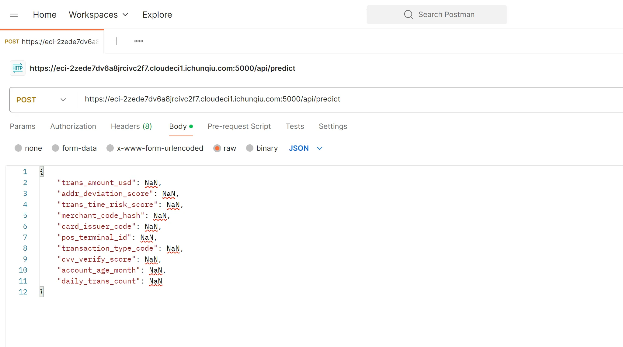
Task: Open the Explore page
Action: [x=157, y=15]
